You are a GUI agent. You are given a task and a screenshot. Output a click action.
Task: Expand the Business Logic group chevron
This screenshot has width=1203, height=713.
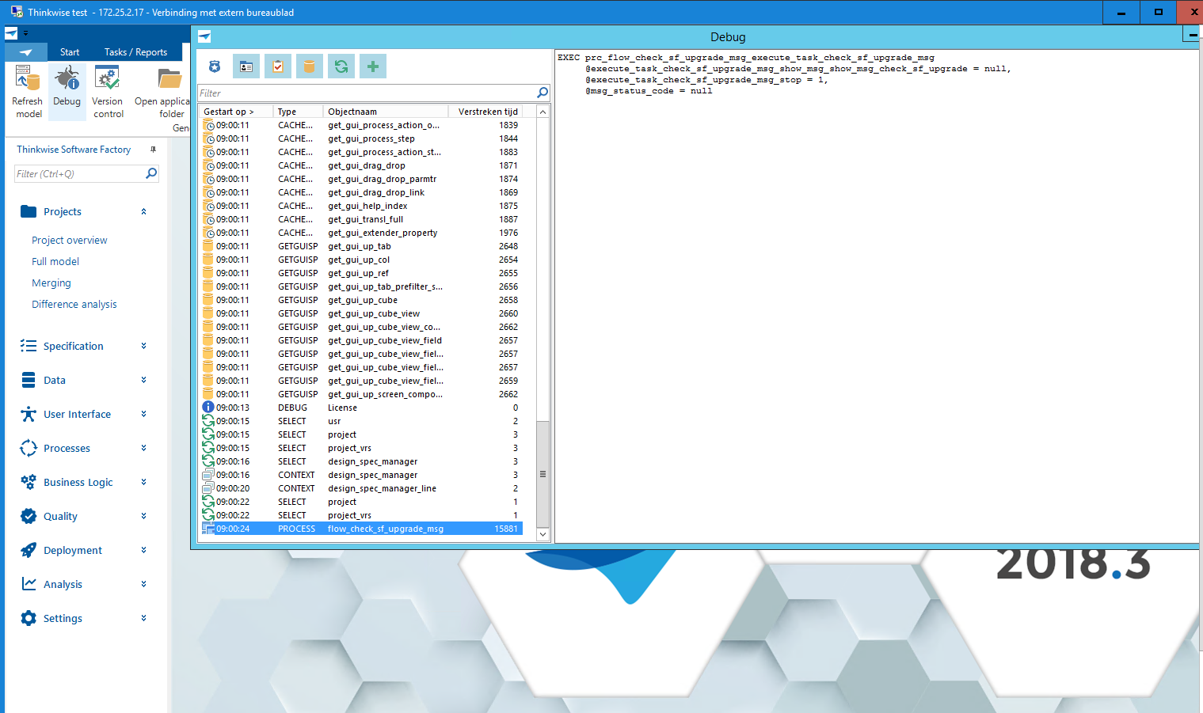143,482
